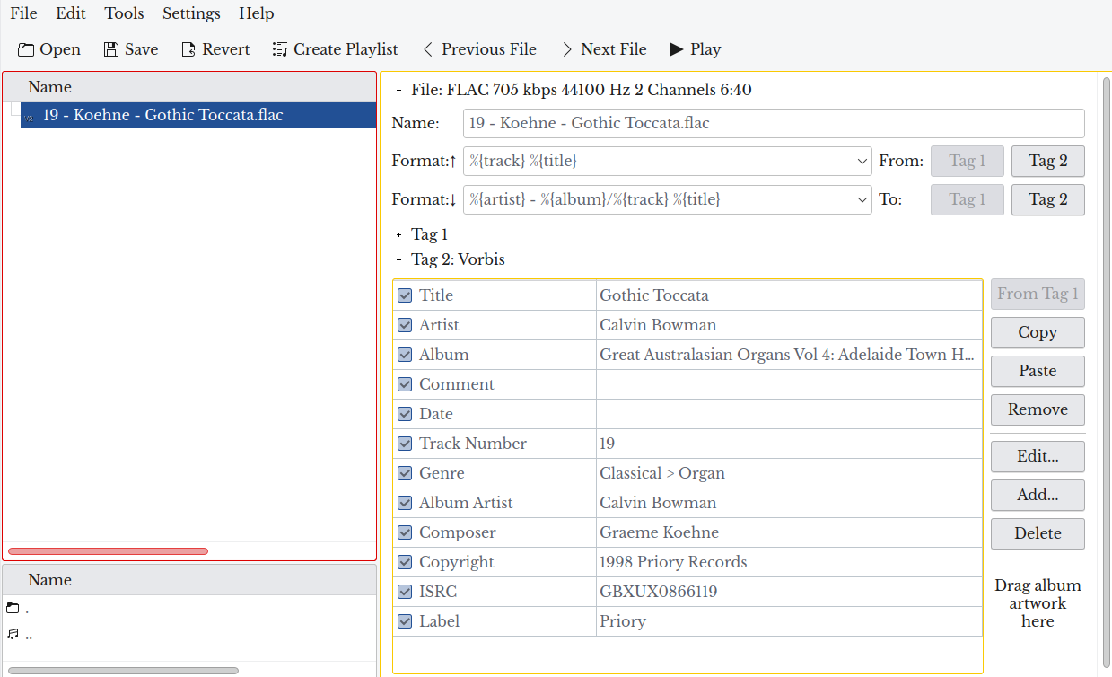Open the Format-down pattern dropdown

(x=861, y=199)
